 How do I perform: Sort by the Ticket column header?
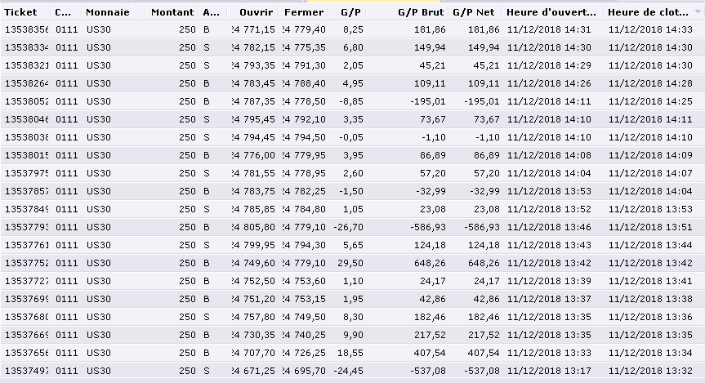pos(22,12)
